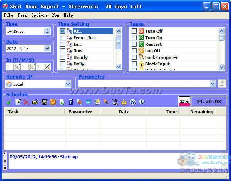This screenshot has width=231, height=181.
Task: Click the Parameter column header
Action: pos(83,112)
